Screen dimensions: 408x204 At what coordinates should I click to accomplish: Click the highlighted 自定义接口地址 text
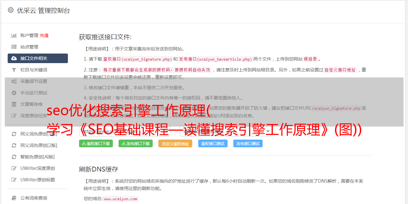340,70
